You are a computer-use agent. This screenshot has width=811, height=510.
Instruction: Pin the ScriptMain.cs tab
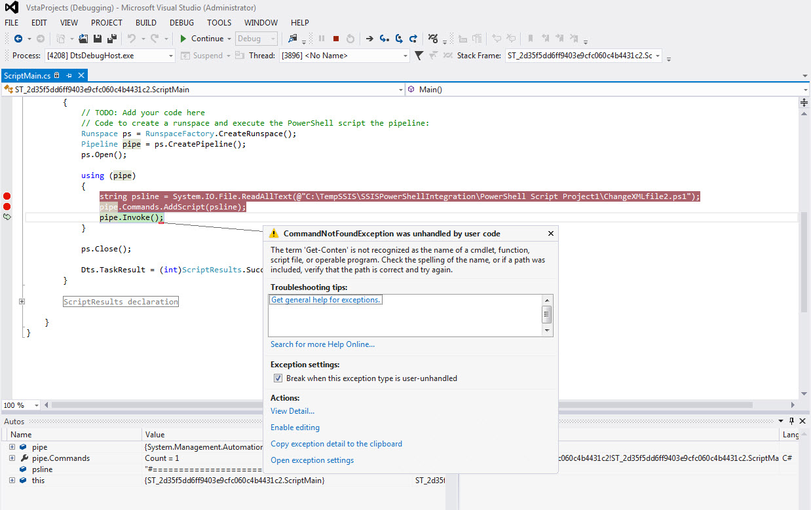pyautogui.click(x=69, y=76)
